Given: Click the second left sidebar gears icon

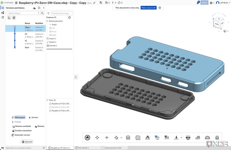Looking at the screenshot, I should tap(2, 13).
